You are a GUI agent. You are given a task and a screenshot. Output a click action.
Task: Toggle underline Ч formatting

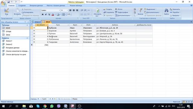coord(49,15)
